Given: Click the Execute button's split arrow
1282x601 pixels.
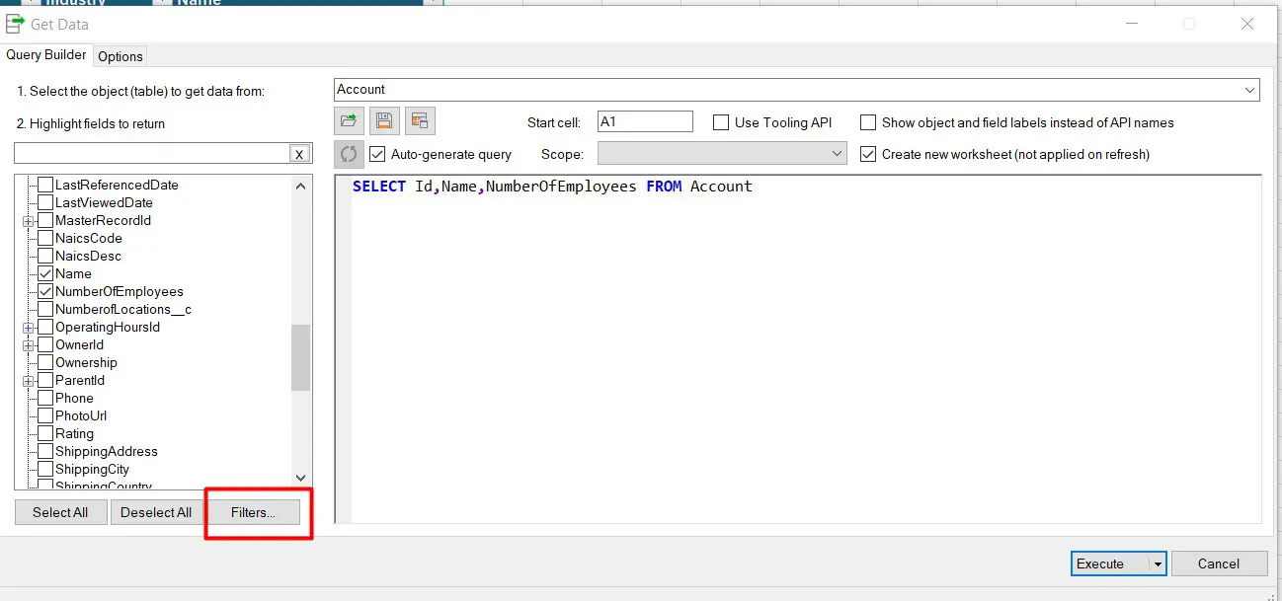Looking at the screenshot, I should click(1158, 563).
